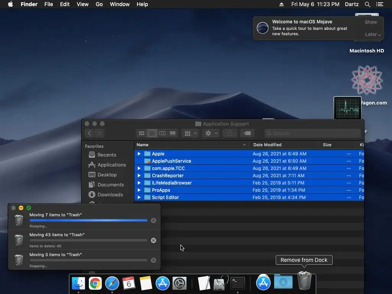Open Notes in the Dock

click(x=146, y=283)
